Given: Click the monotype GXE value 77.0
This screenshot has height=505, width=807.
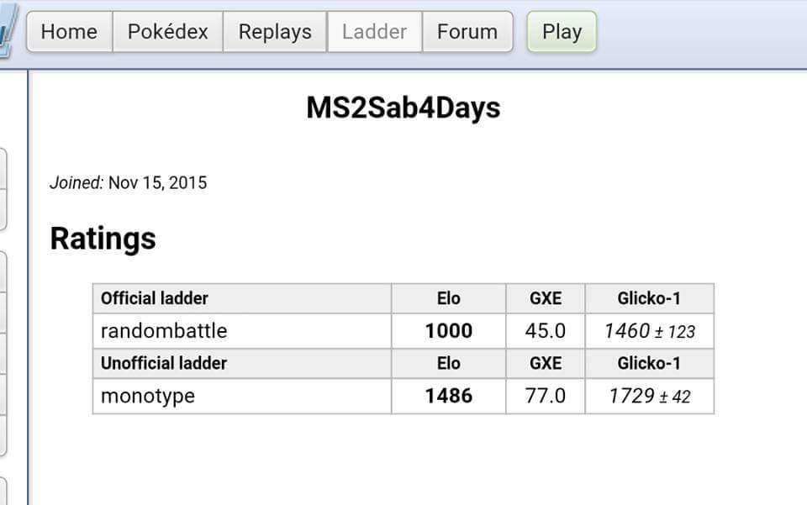Looking at the screenshot, I should pyautogui.click(x=546, y=396).
